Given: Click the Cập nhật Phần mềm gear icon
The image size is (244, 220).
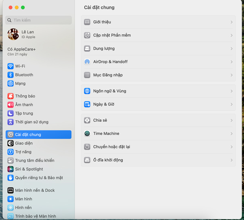Looking at the screenshot, I should point(87,35).
